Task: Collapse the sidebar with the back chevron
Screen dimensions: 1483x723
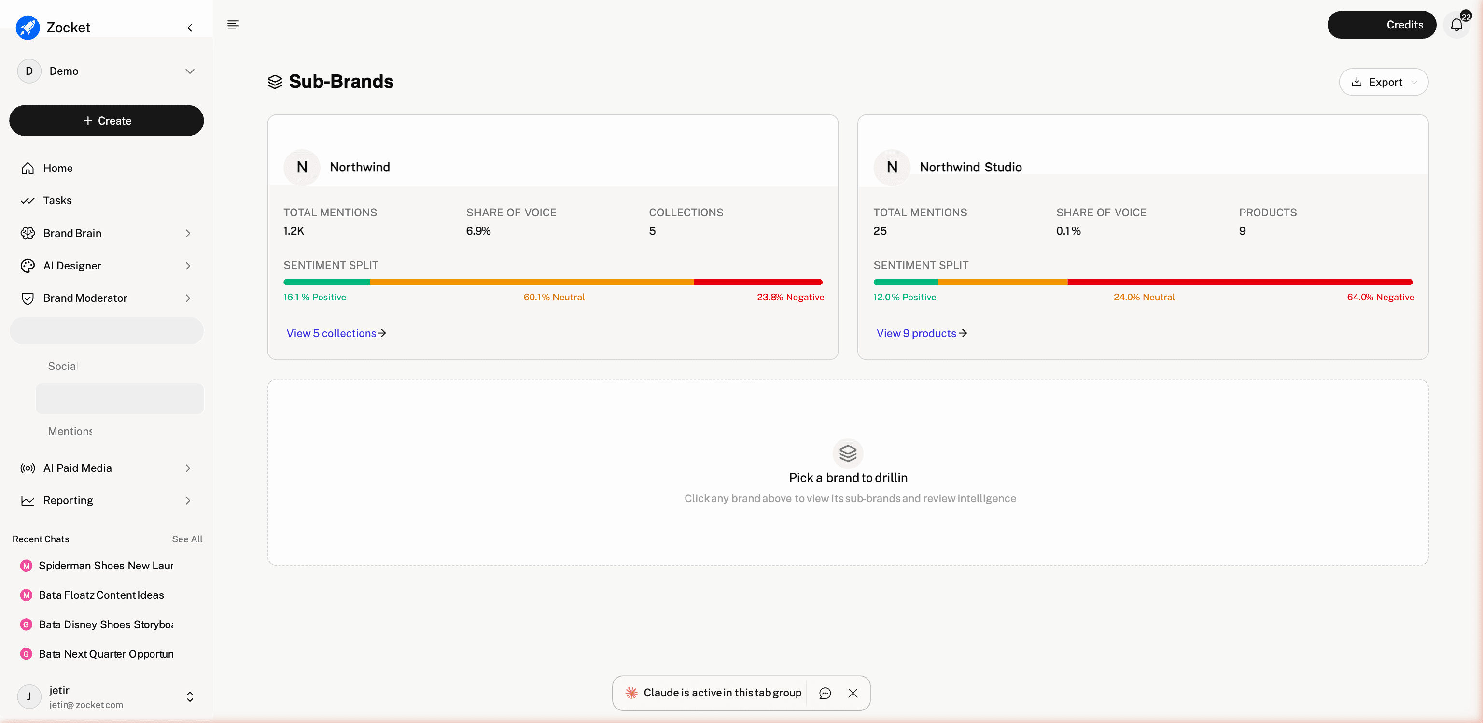Action: pyautogui.click(x=190, y=28)
